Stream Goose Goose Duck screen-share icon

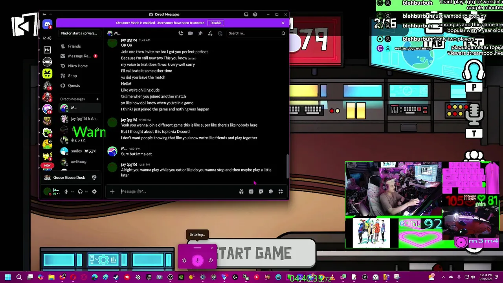pos(94,178)
